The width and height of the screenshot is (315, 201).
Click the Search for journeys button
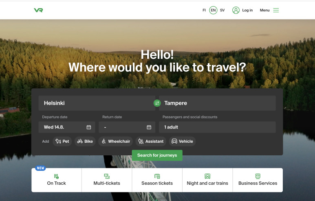157,155
